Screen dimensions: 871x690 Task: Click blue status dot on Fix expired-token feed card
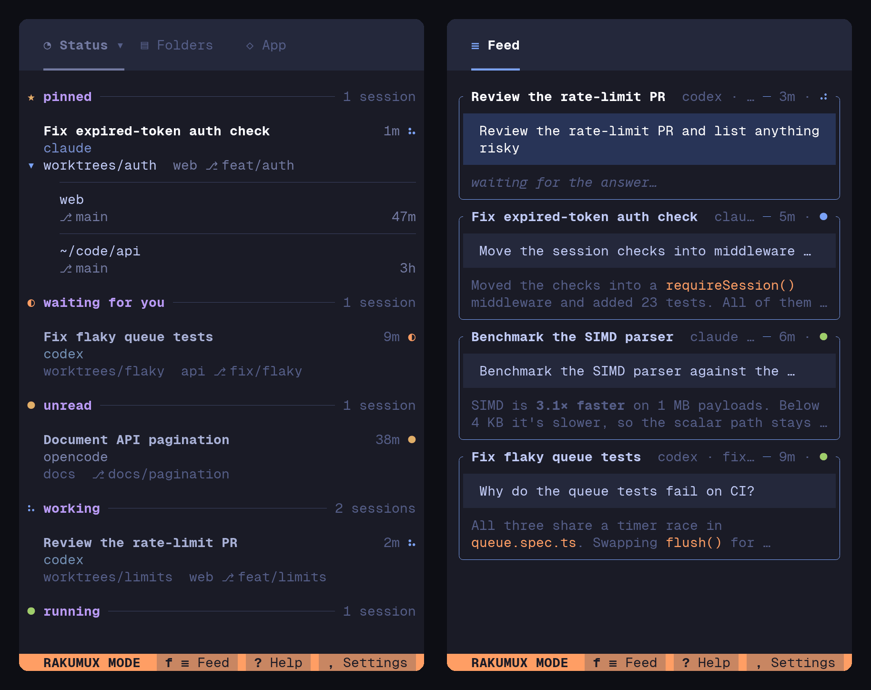823,217
